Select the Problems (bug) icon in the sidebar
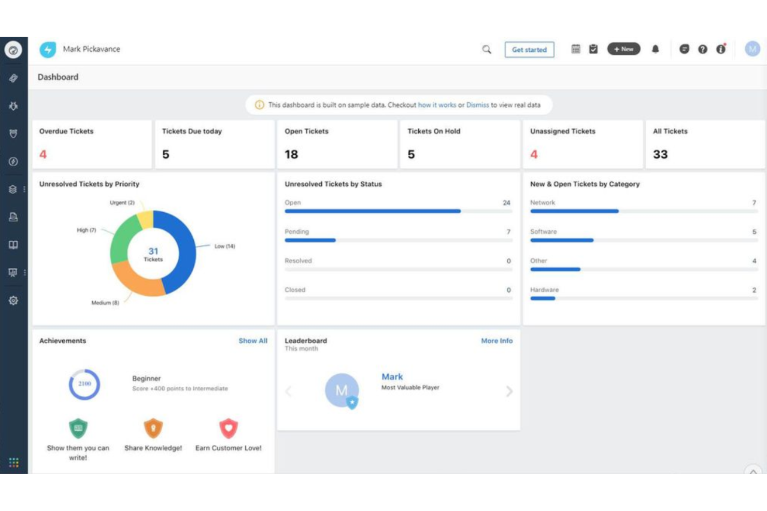This screenshot has width=767, height=511. [14, 105]
